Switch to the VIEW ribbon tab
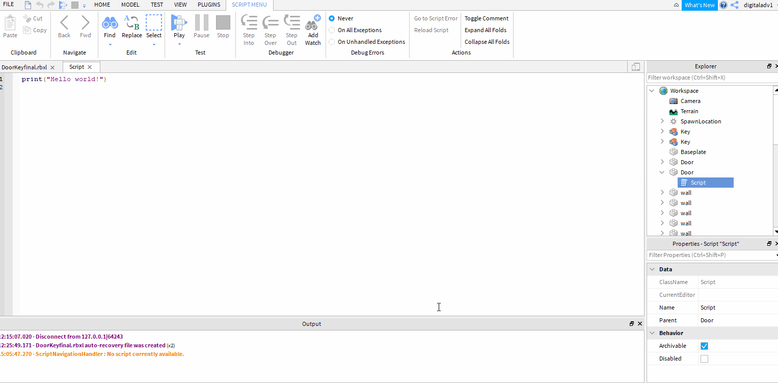 (180, 5)
